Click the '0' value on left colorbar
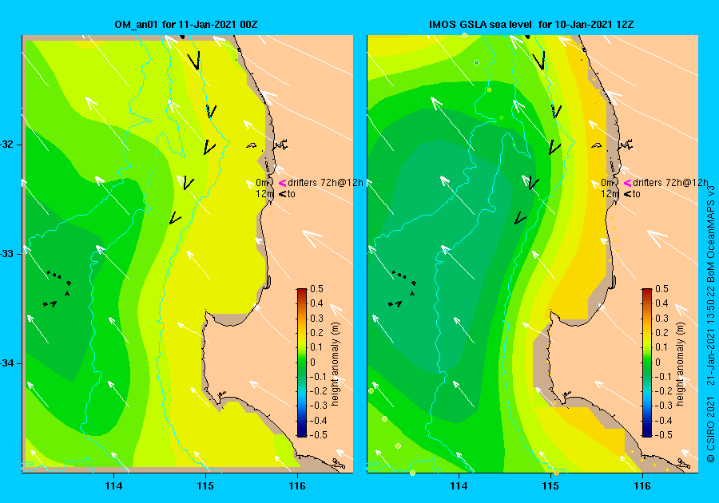Image resolution: width=719 pixels, height=503 pixels. click(313, 362)
